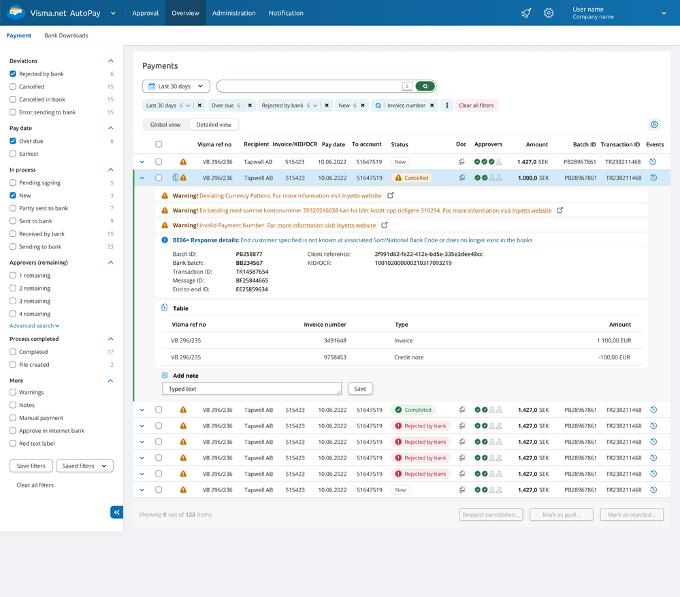Open the Administration menu
680x597 pixels.
pyautogui.click(x=233, y=13)
